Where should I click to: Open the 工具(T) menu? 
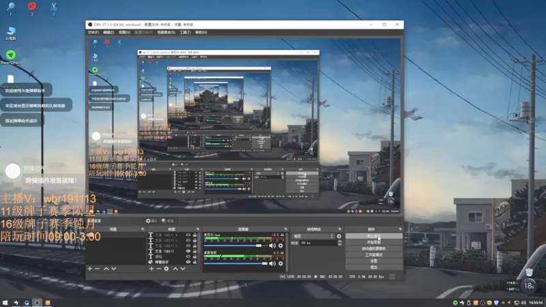185,32
